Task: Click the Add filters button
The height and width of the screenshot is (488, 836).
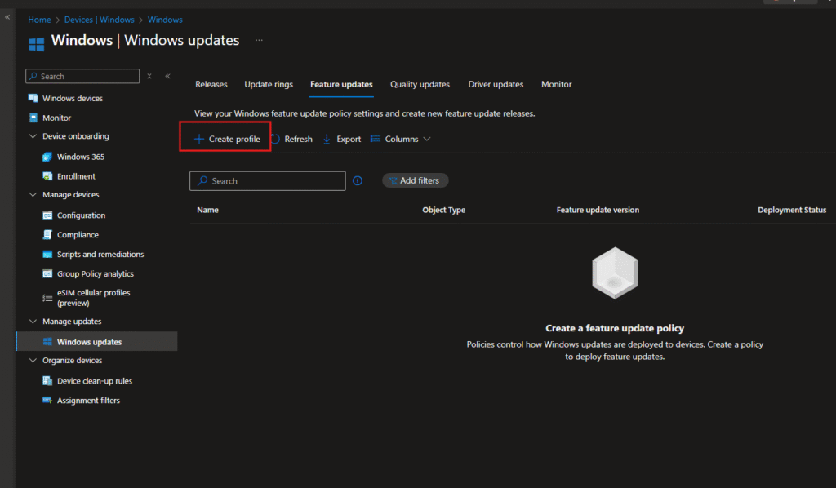Action: (x=415, y=181)
